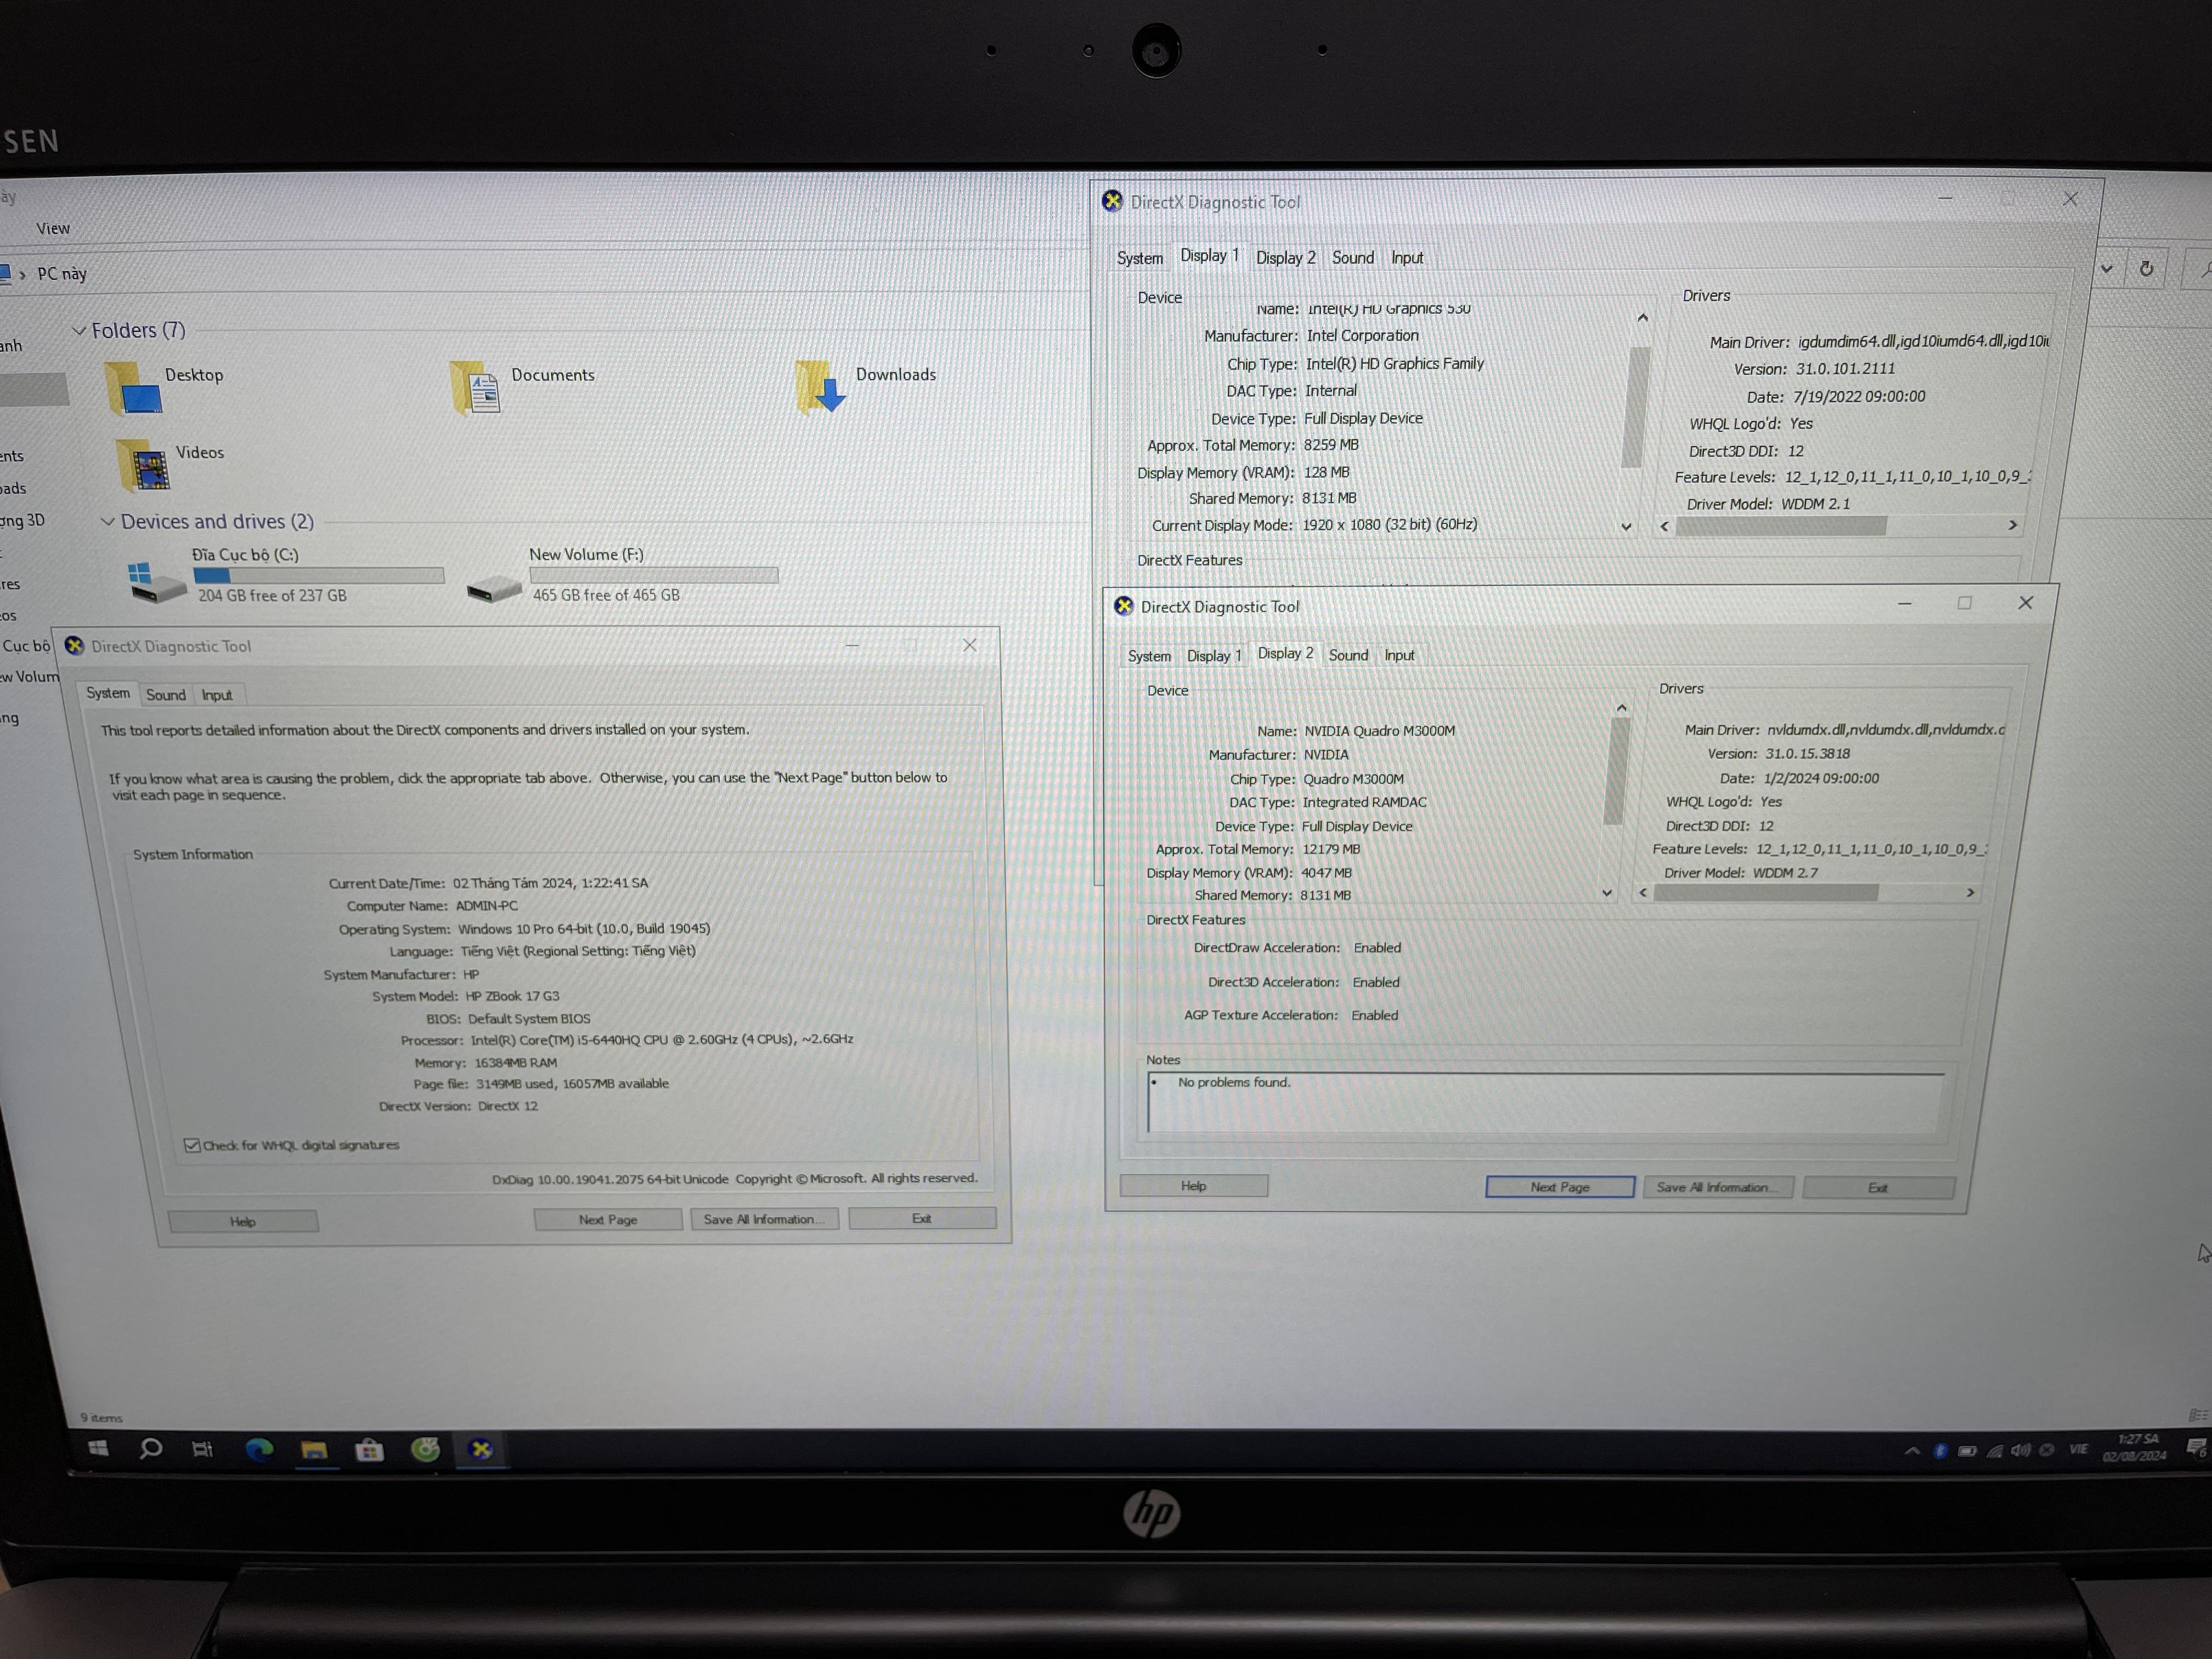Click the C: drive usage bar
This screenshot has height=1659, width=2212.
point(318,576)
